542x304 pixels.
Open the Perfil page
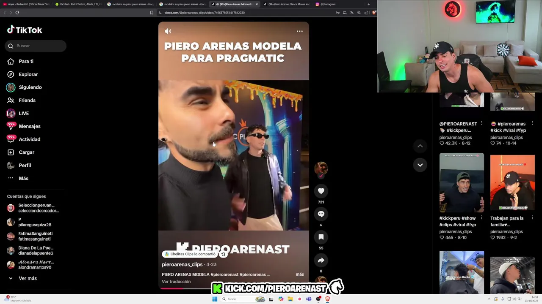(x=25, y=166)
